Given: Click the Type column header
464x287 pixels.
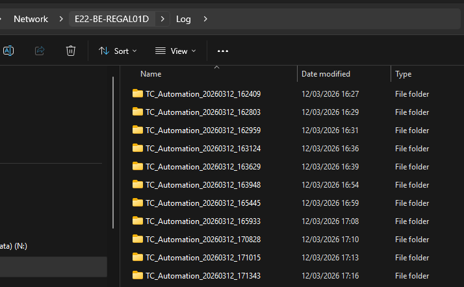Looking at the screenshot, I should [x=404, y=74].
